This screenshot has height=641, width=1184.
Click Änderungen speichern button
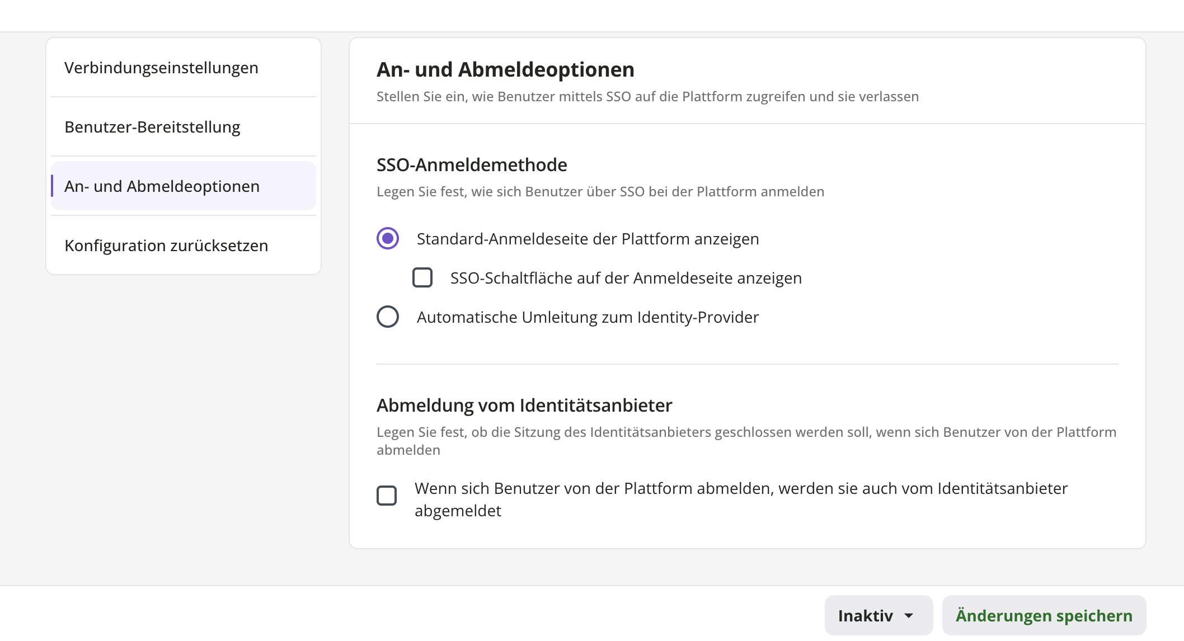[1044, 615]
